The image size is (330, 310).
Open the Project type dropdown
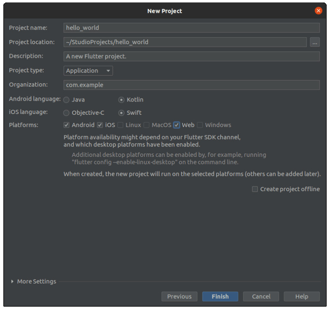tap(88, 71)
